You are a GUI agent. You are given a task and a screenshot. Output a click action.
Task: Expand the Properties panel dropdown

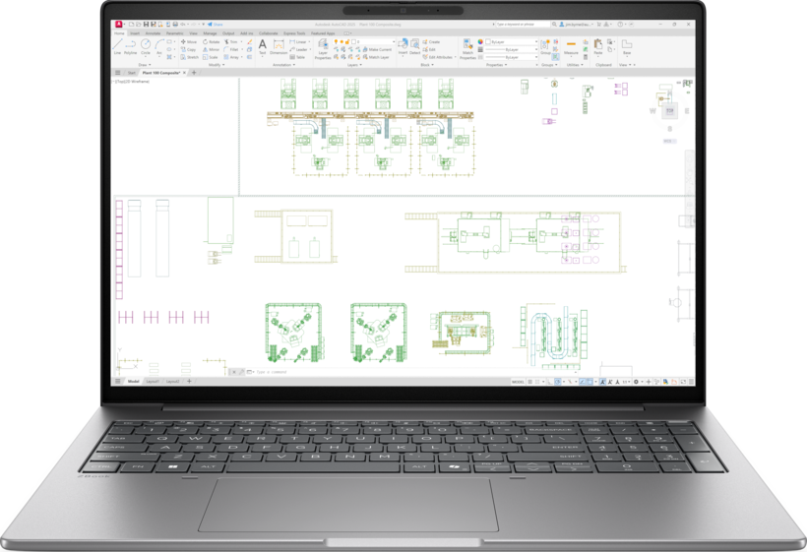point(497,65)
